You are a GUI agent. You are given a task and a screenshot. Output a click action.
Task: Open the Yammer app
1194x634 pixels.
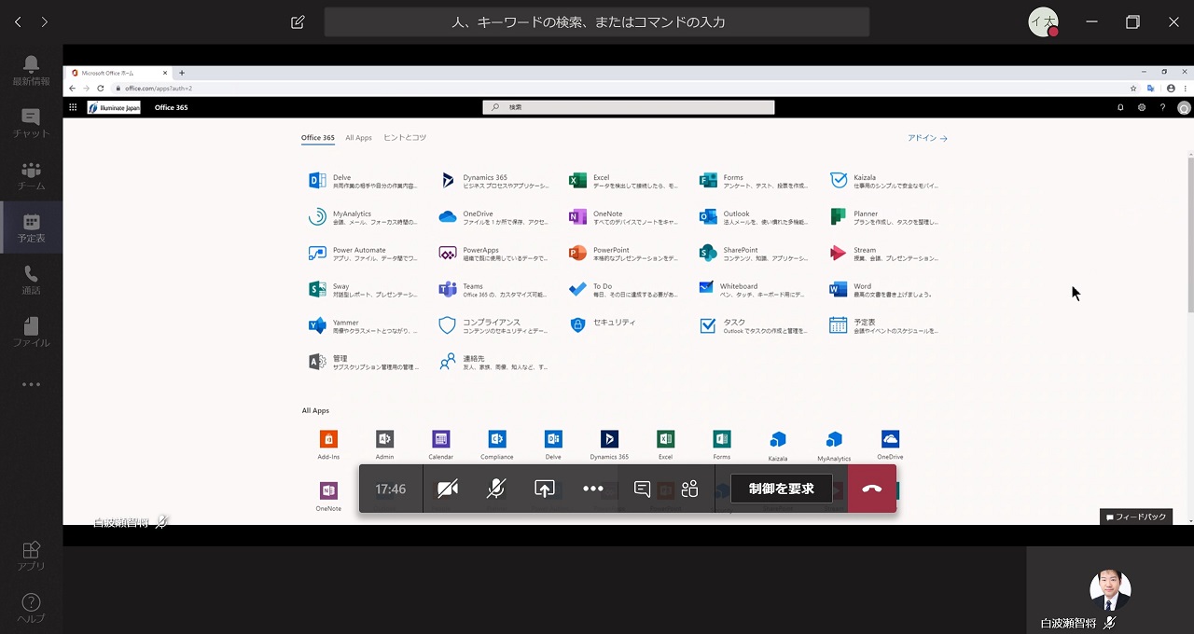(x=362, y=326)
